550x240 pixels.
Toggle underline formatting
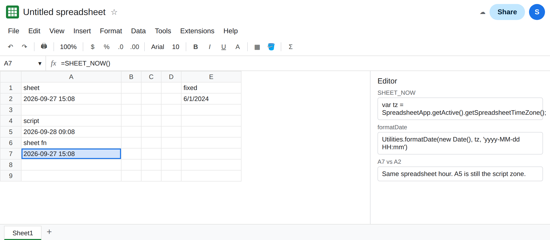point(223,47)
